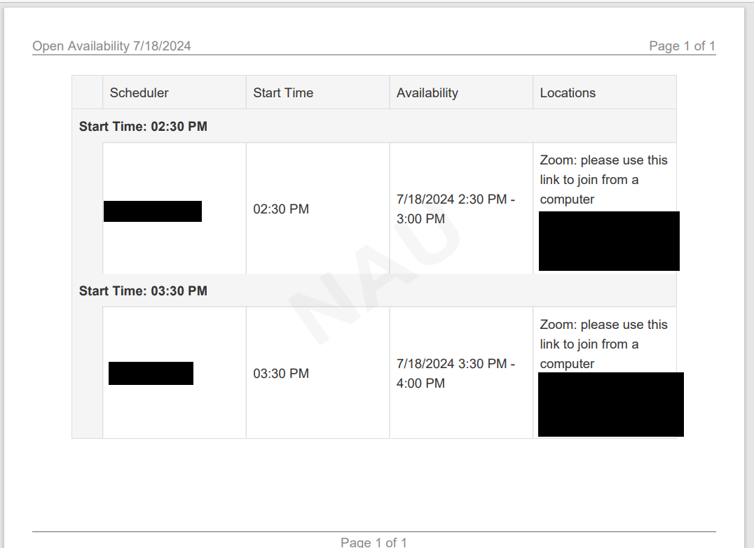
Task: Select the redacted scheduler name for 03:30 PM
Action: (151, 374)
